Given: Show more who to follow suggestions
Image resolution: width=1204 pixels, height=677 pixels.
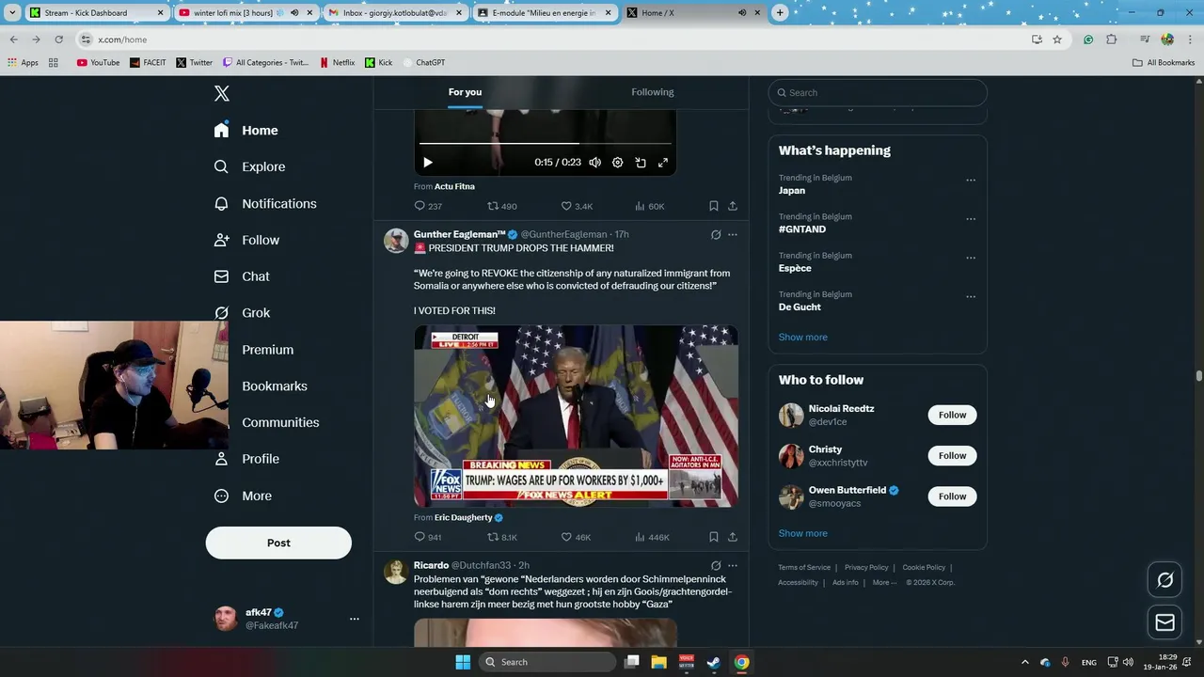Looking at the screenshot, I should click(x=802, y=533).
